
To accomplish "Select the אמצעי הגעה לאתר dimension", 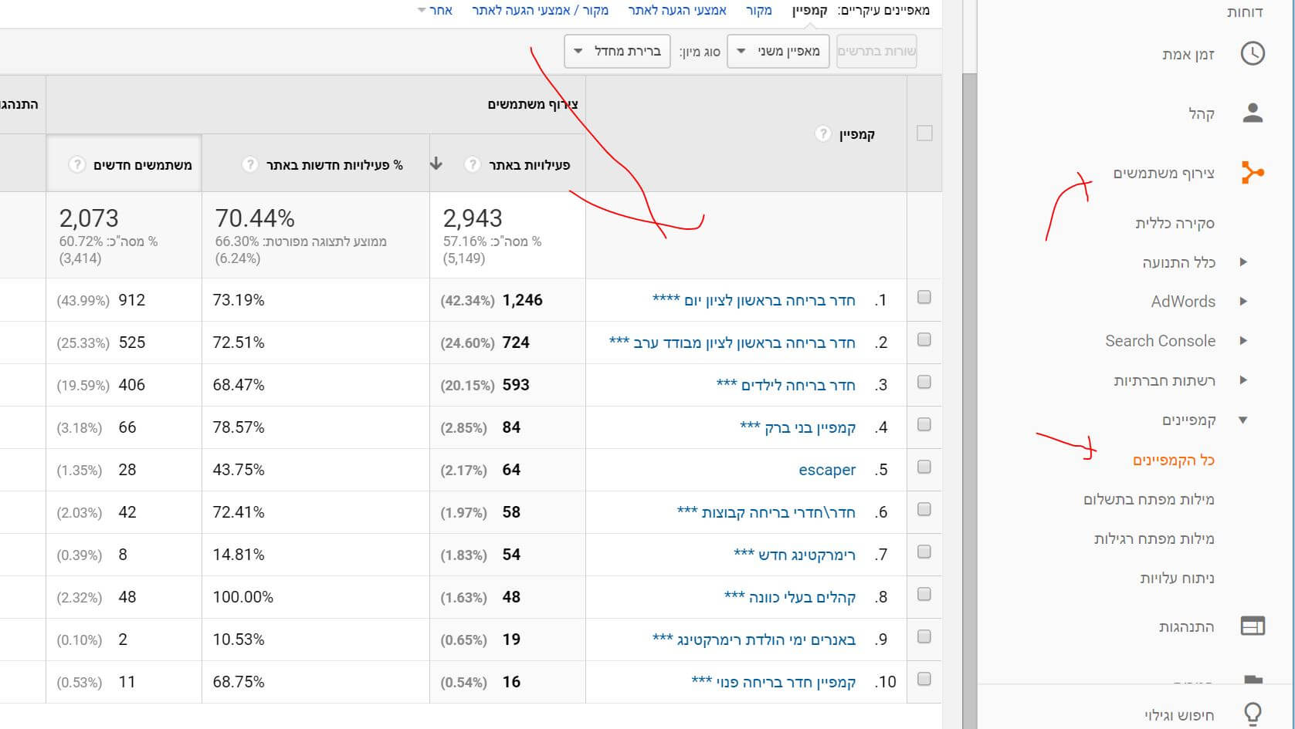I will pyautogui.click(x=677, y=10).
